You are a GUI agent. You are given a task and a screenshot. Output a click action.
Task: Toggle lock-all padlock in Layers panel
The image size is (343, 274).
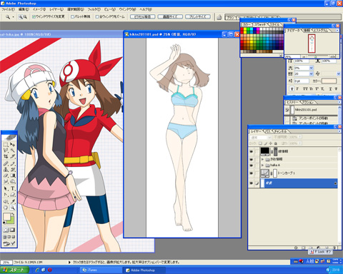(x=276, y=143)
